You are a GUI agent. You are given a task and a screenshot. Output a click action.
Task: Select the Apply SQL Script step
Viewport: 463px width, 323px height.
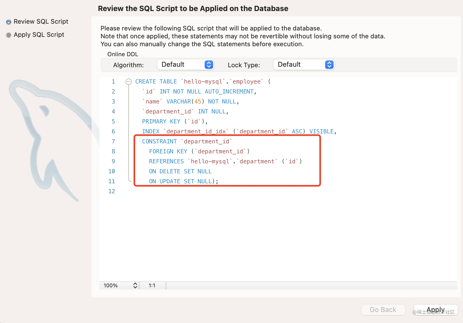[x=39, y=35]
